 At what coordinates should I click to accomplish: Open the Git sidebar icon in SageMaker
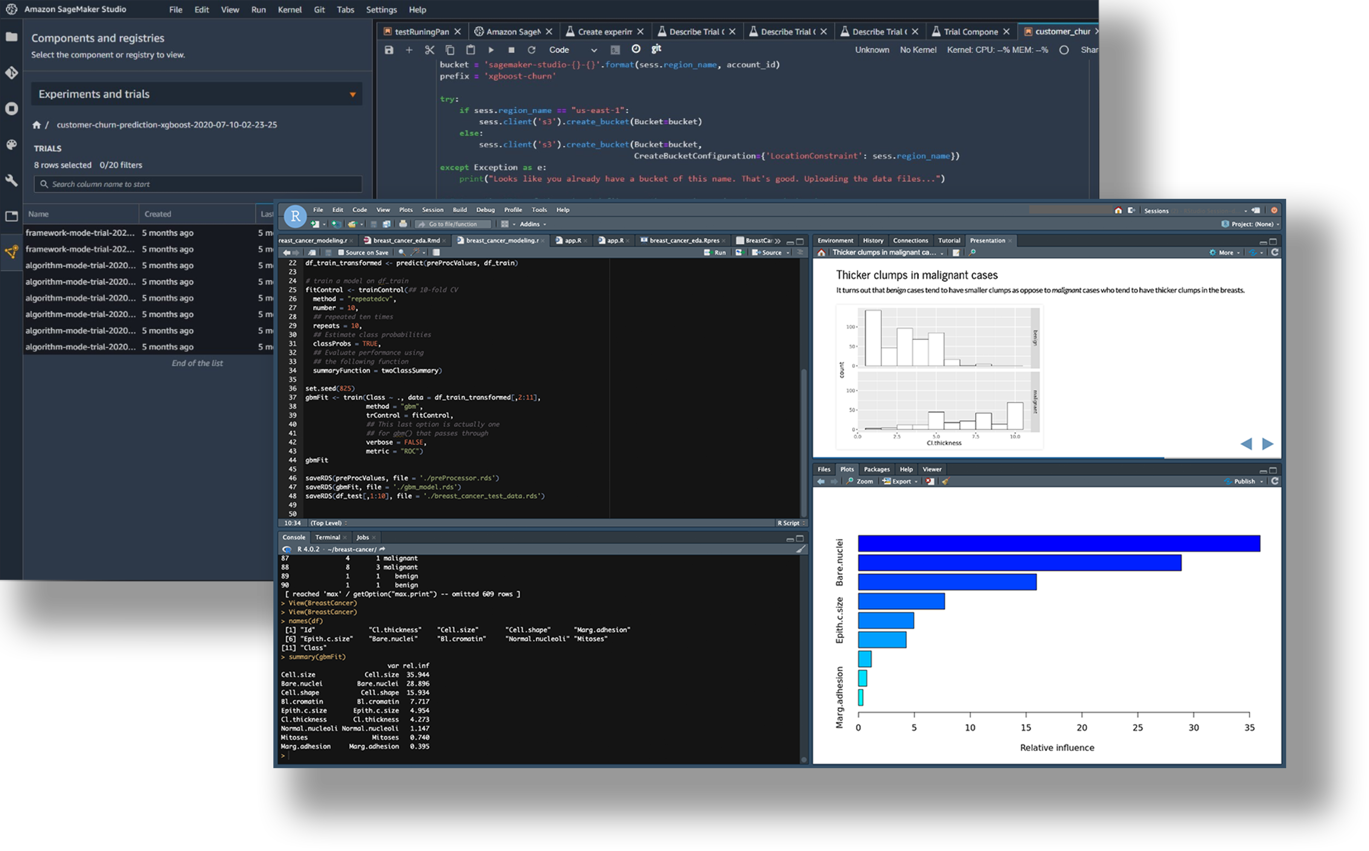click(11, 73)
